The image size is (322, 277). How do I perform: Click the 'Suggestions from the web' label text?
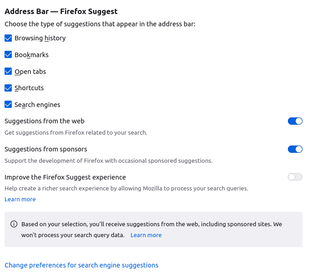[x=45, y=121]
